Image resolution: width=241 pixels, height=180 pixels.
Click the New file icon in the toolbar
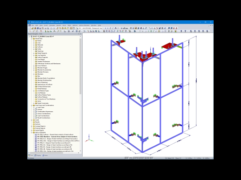point(30,28)
